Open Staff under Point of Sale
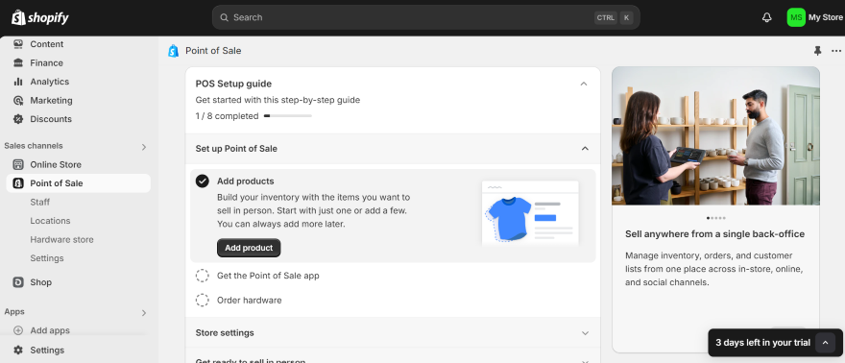845x363 pixels. point(40,202)
